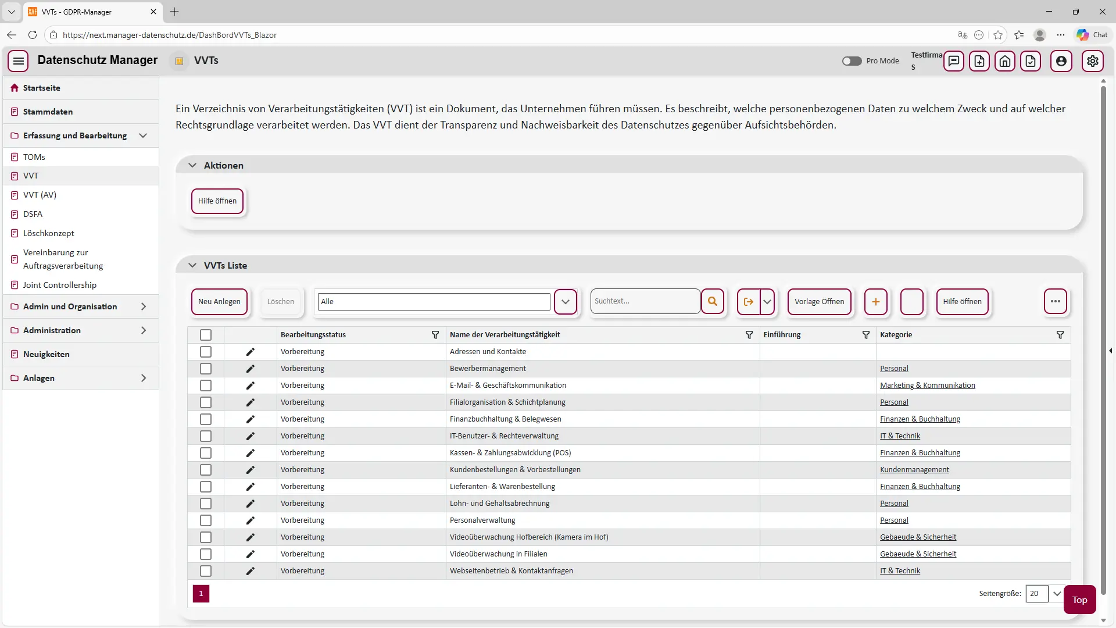Select Löschkonzept in the sidebar

49,233
